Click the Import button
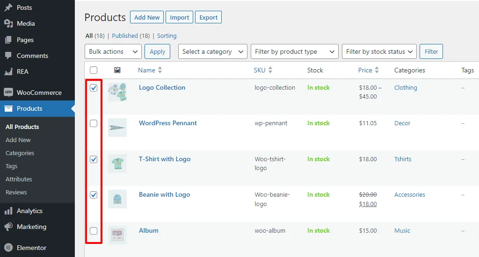 coord(179,17)
